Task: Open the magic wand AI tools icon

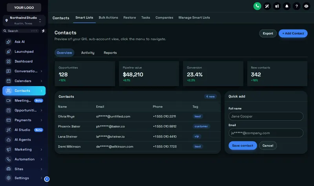Action: click(267, 6)
